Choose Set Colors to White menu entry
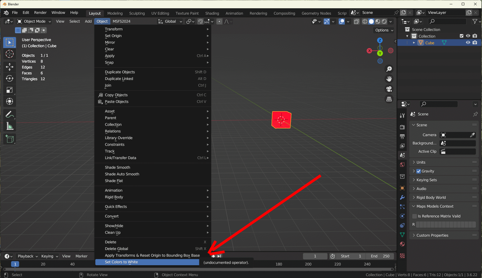The width and height of the screenshot is (482, 278). [x=121, y=262]
